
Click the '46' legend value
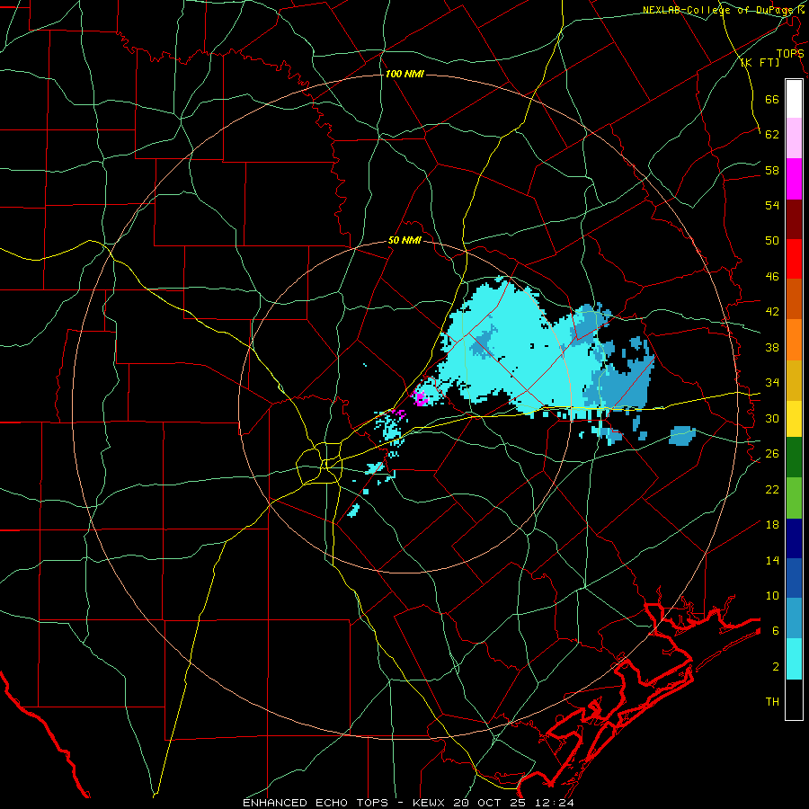pos(772,277)
